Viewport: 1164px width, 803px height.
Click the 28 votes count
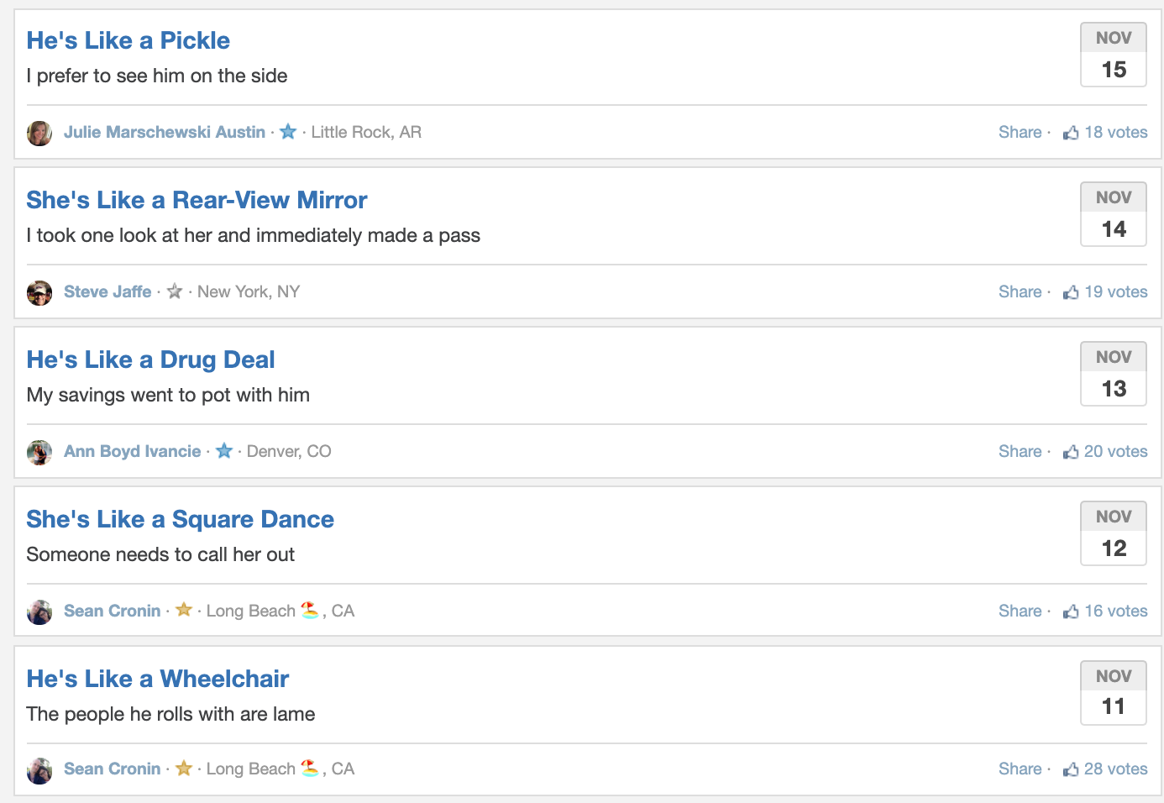[1115, 769]
